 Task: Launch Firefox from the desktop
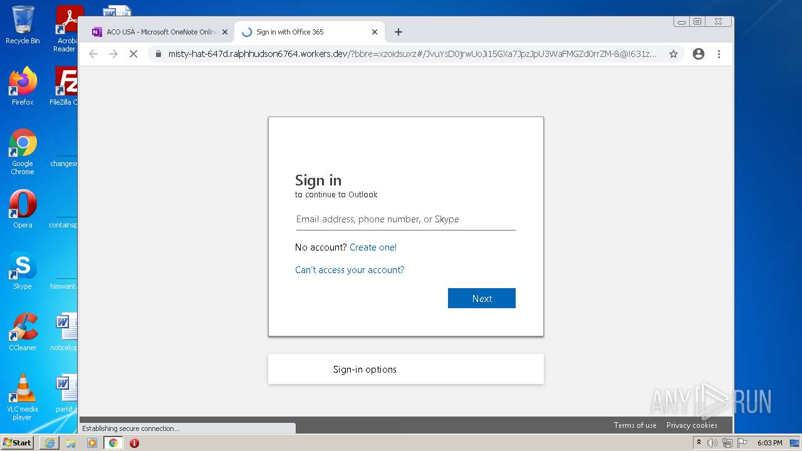pyautogui.click(x=23, y=86)
